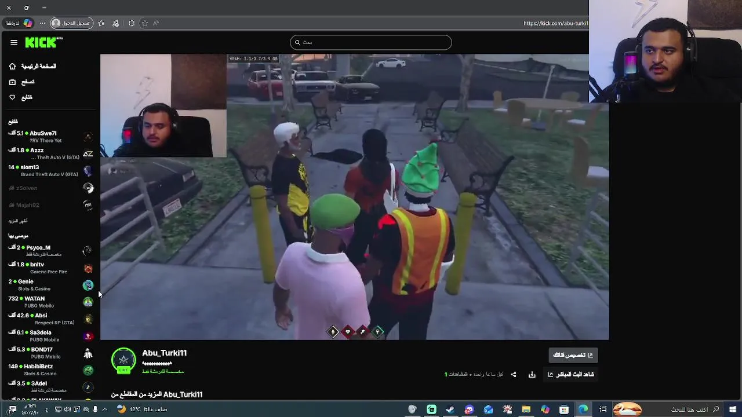
Task: Click the customize your channel button
Action: point(573,355)
